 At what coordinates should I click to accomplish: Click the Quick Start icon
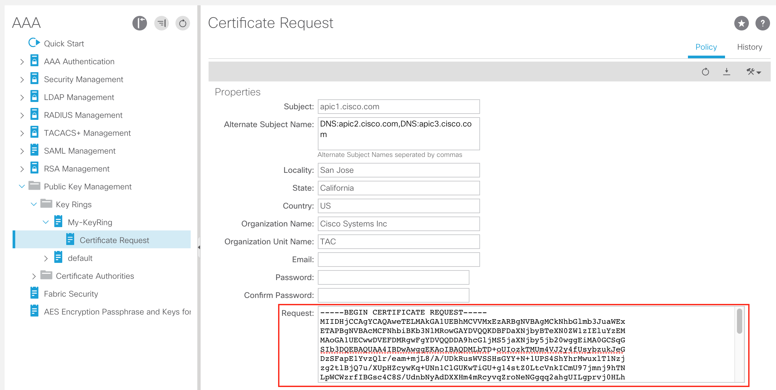tap(34, 43)
